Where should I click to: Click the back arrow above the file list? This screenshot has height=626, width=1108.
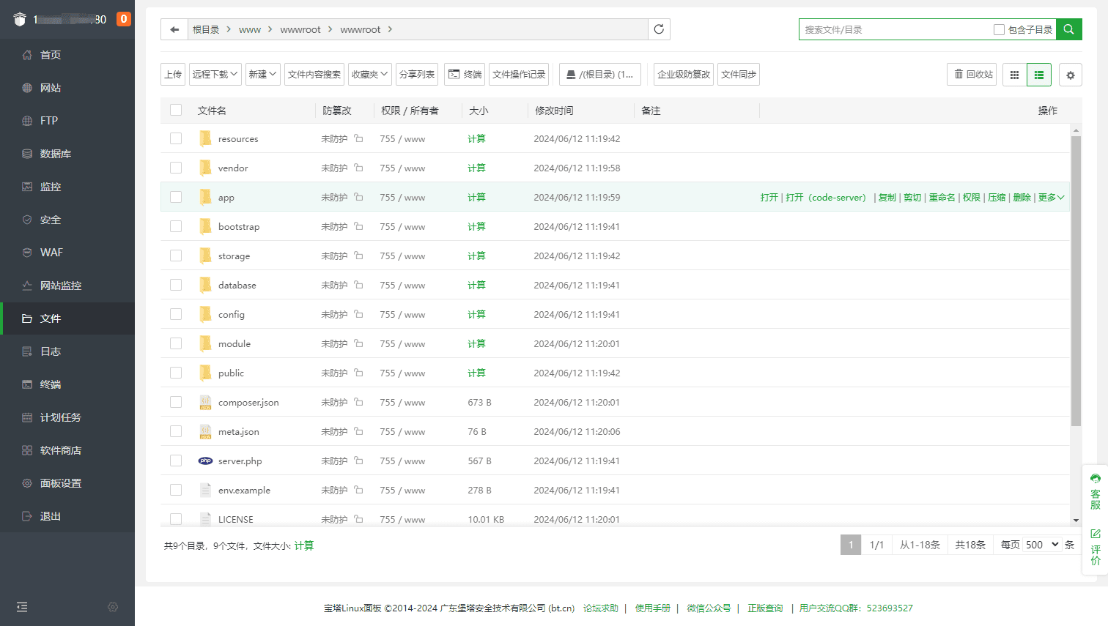click(174, 29)
